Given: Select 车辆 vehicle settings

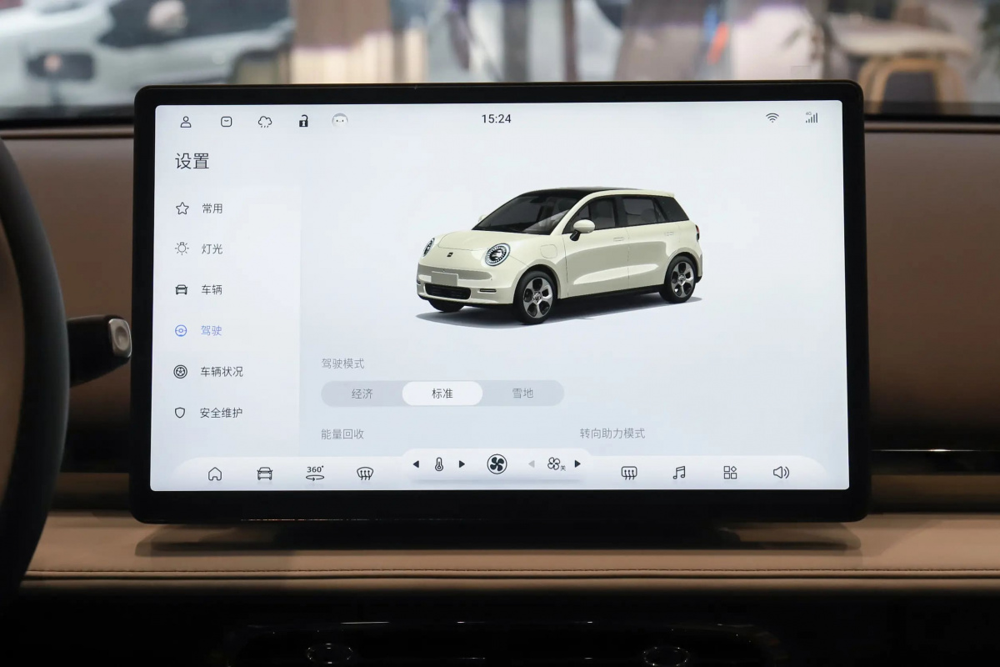Looking at the screenshot, I should [212, 290].
